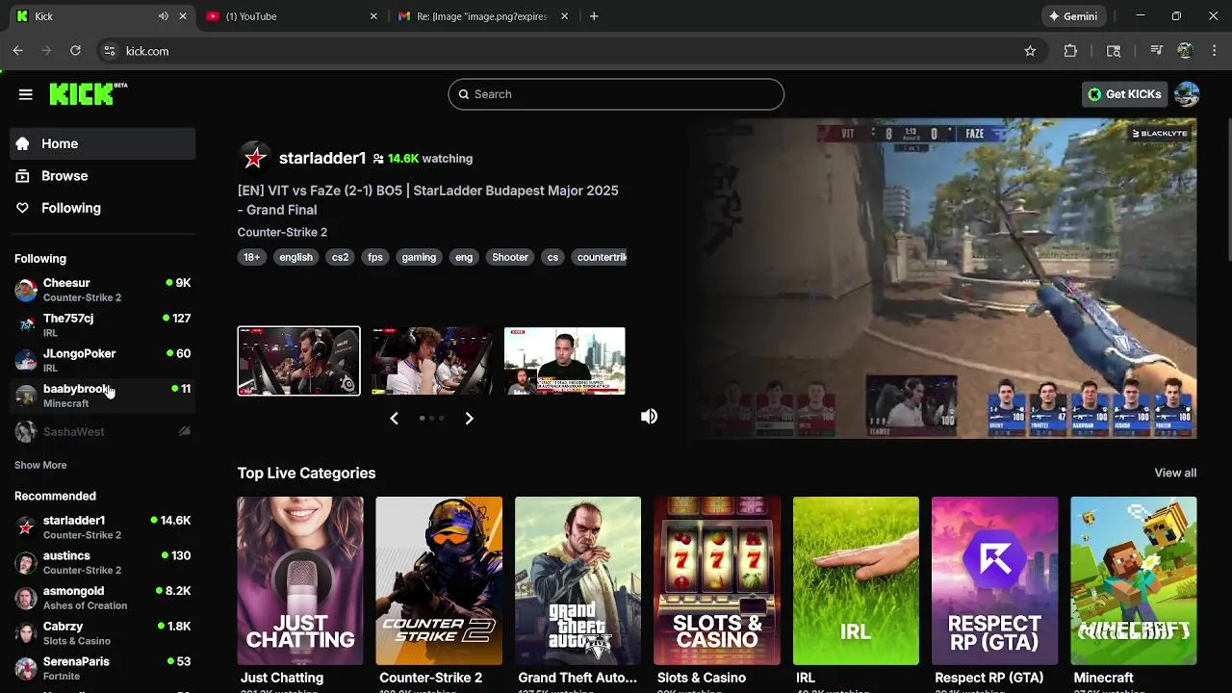Open JLongoPoker in Following list
The image size is (1232, 693).
click(x=103, y=360)
